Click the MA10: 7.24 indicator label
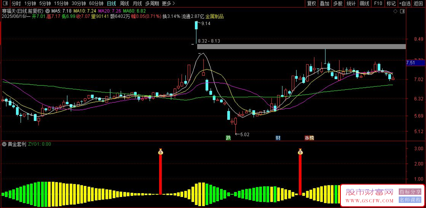This screenshot has height=208, width=426. 85,11
